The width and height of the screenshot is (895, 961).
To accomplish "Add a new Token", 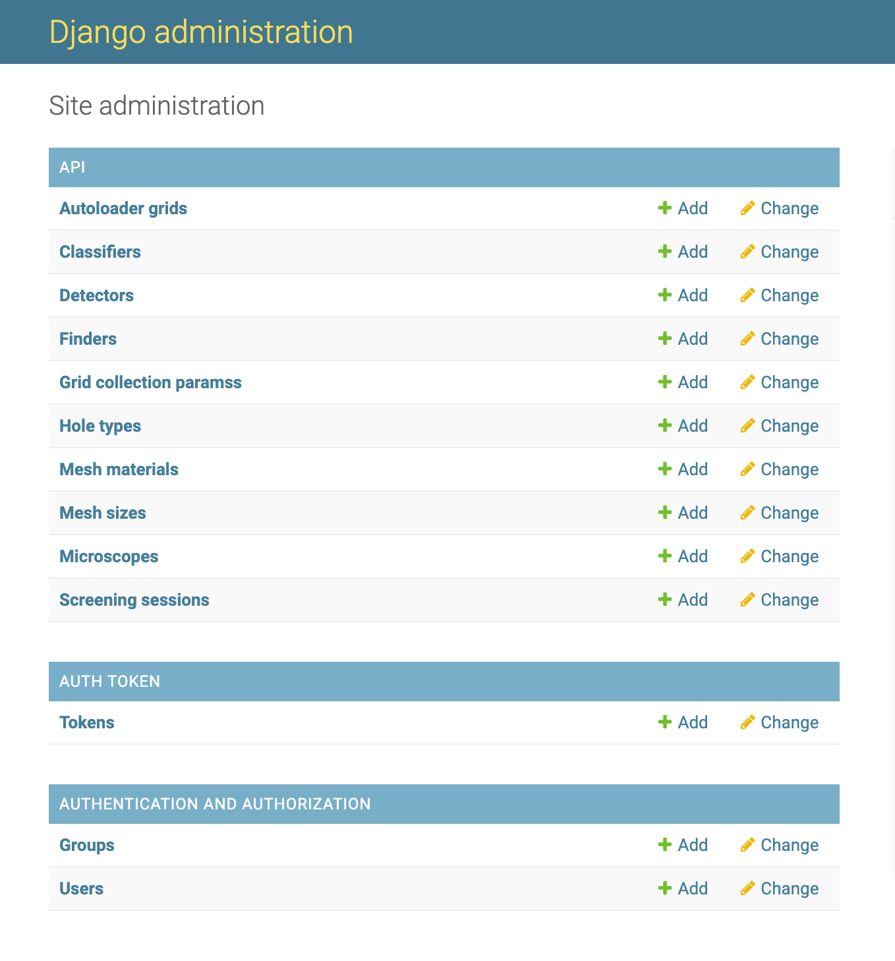I will (x=683, y=722).
